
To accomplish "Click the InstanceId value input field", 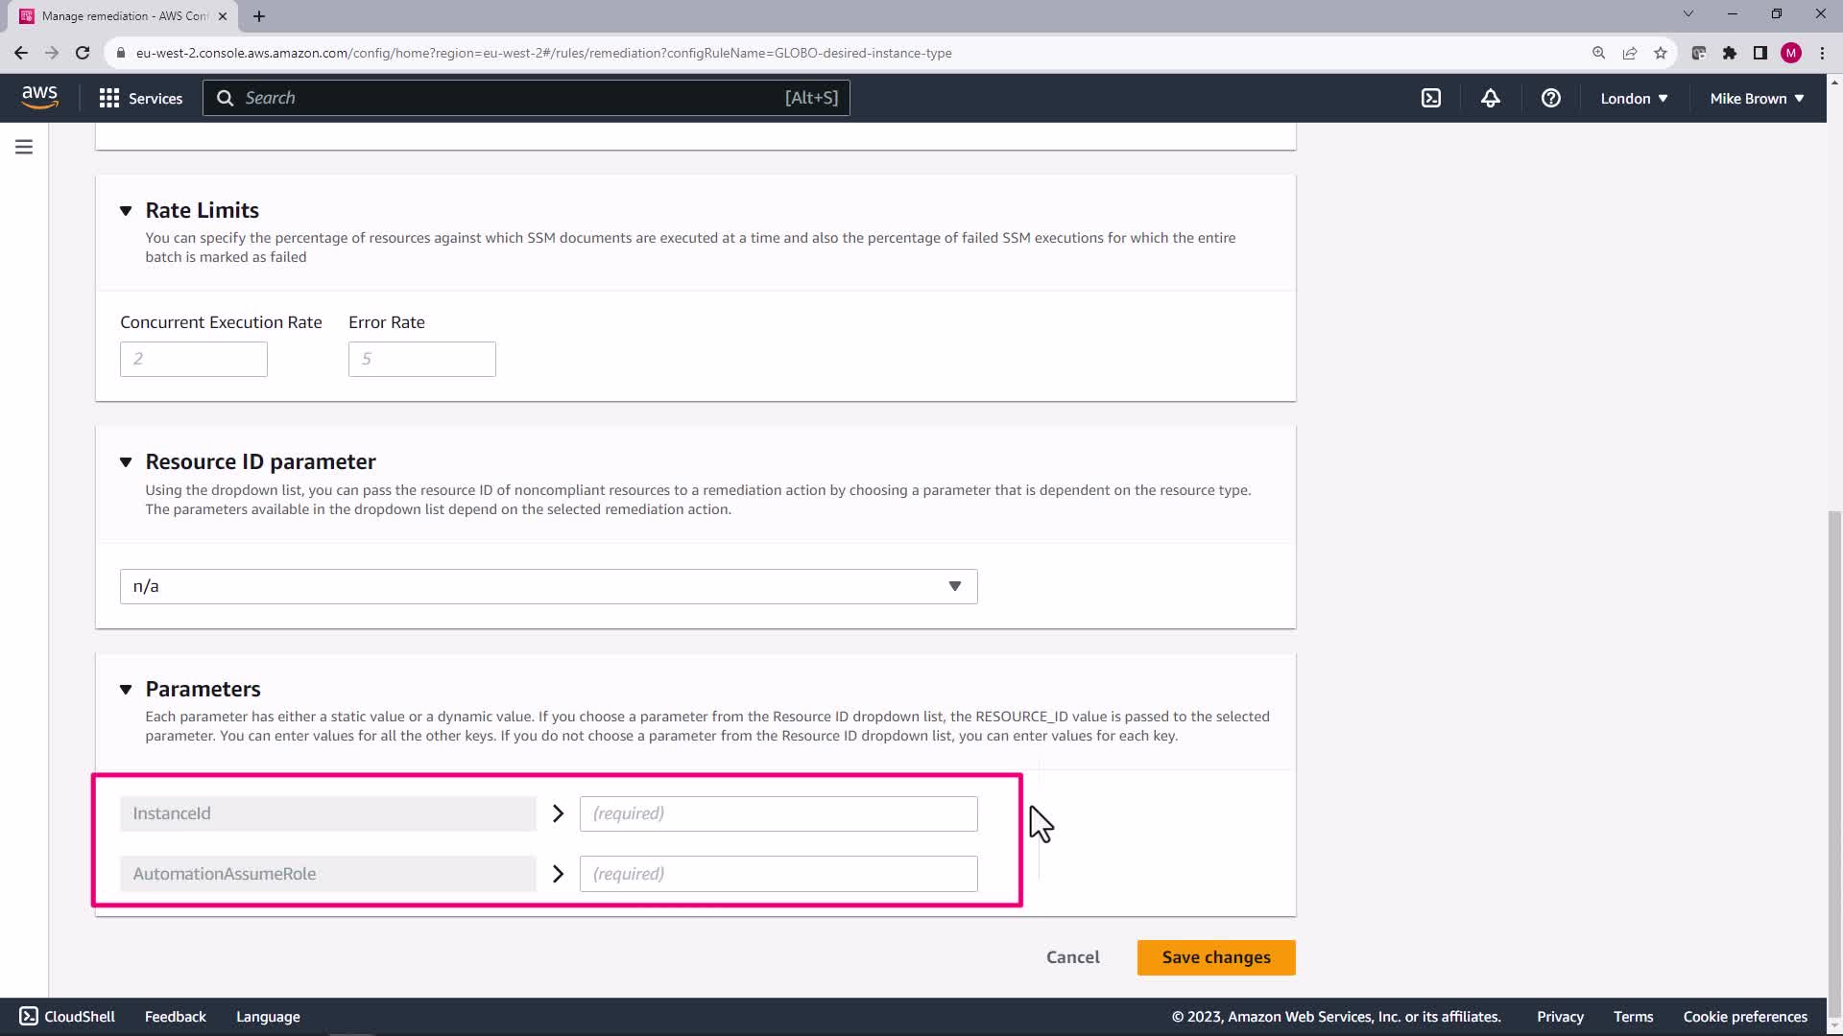I will 778,813.
